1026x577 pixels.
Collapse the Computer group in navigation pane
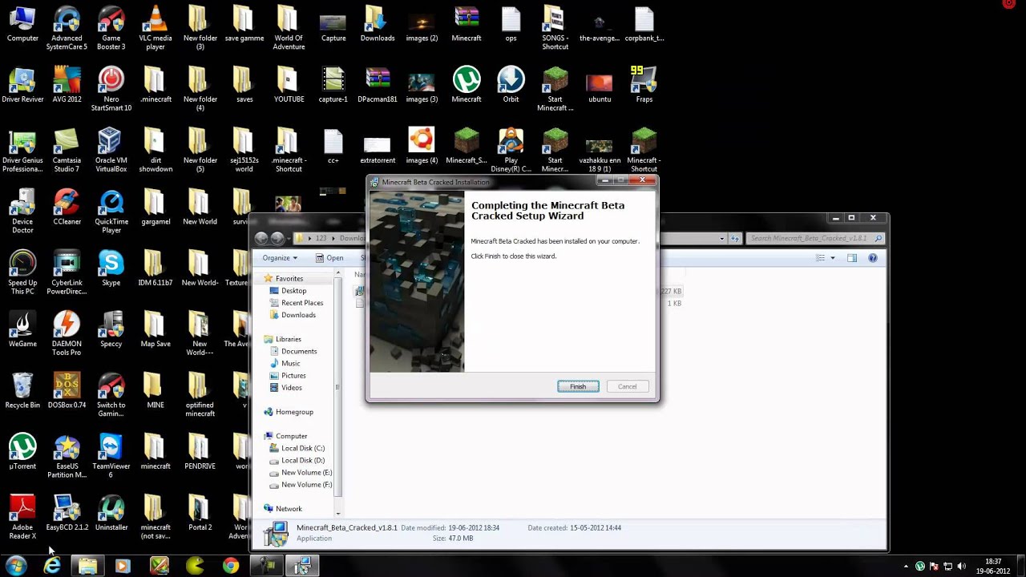(x=268, y=436)
